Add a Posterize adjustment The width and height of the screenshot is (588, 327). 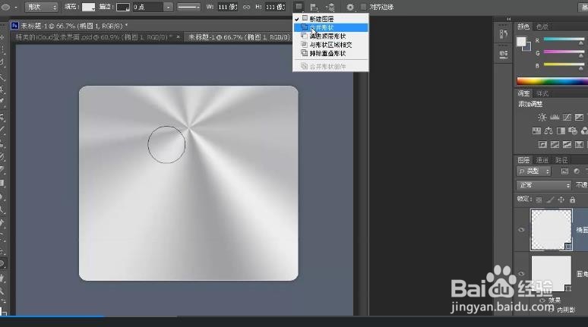[x=555, y=144]
